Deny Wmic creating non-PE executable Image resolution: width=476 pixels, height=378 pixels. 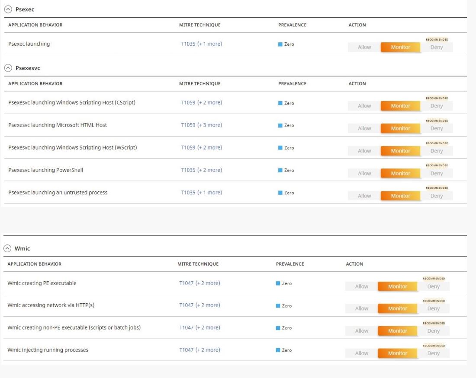click(433, 331)
